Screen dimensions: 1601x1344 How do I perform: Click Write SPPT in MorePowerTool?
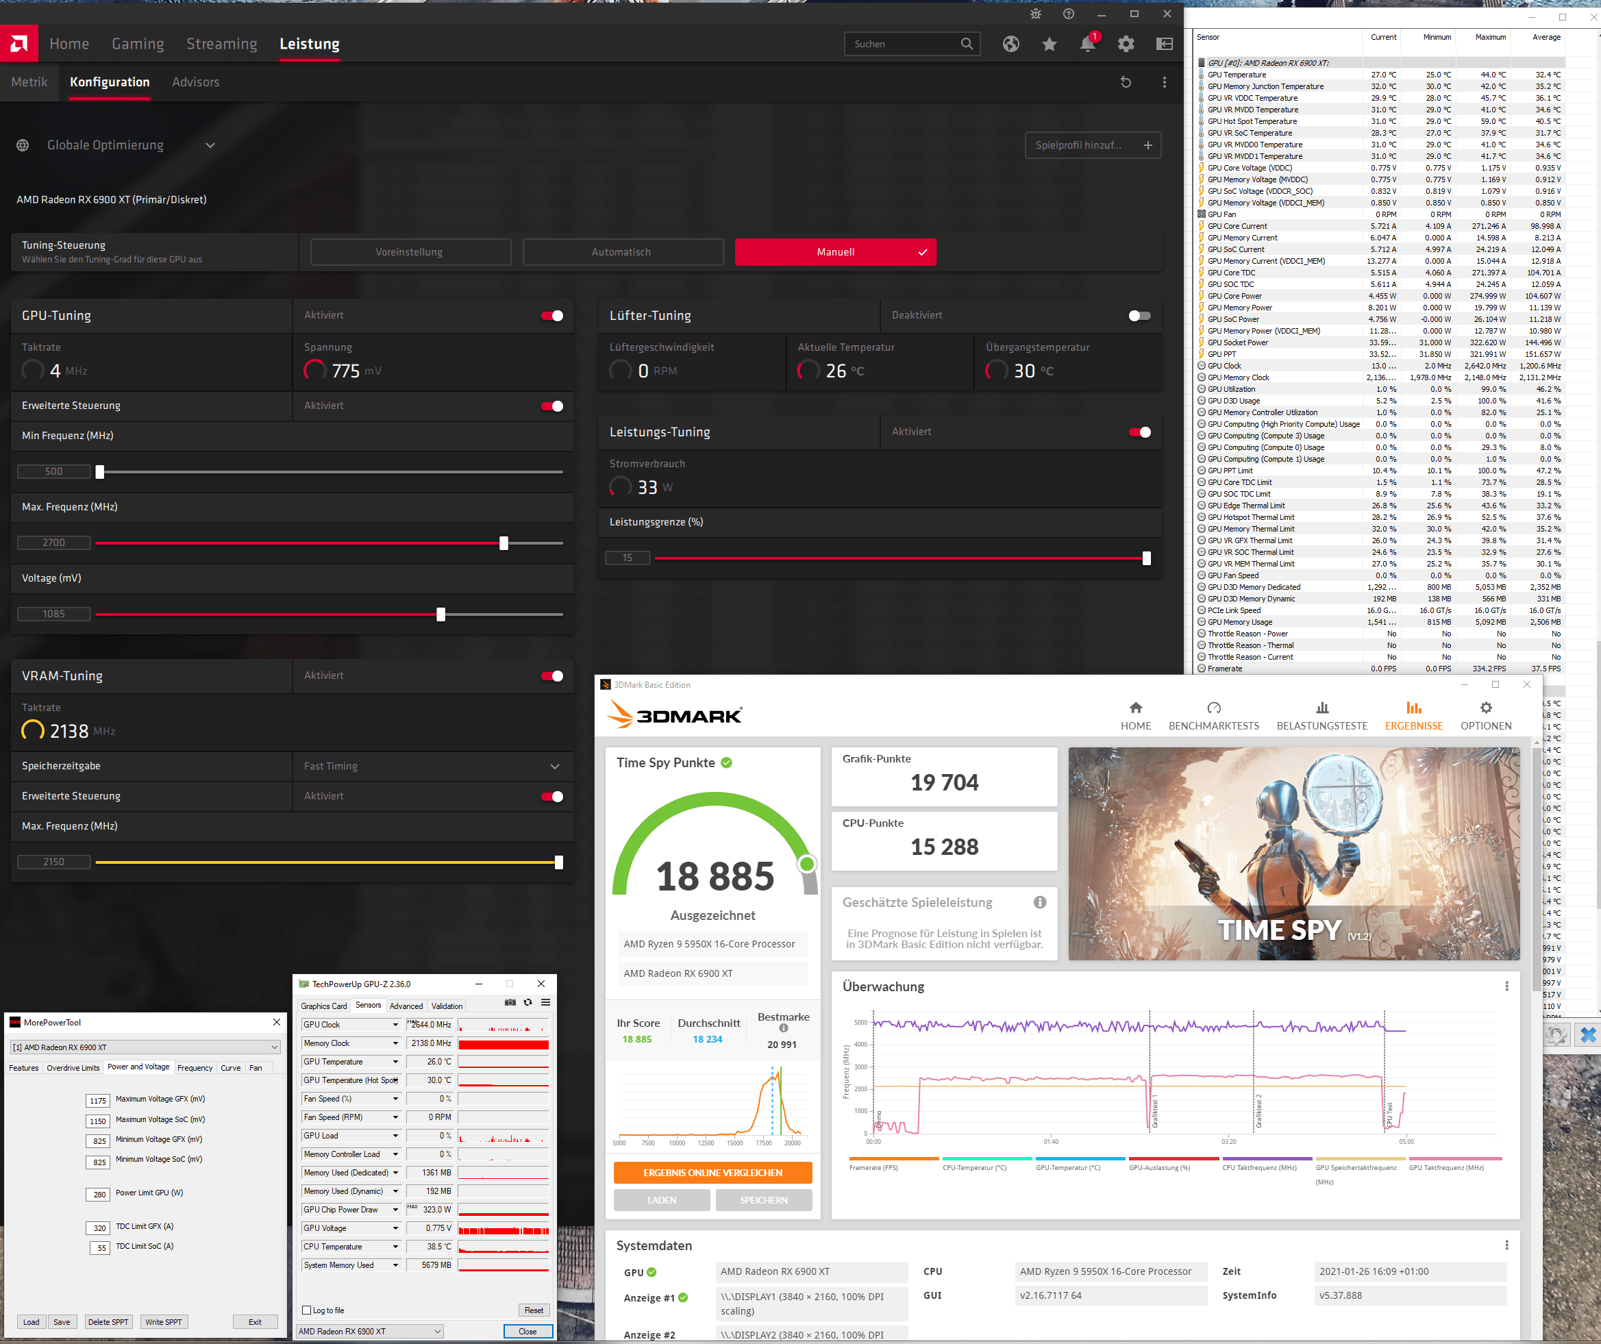pyautogui.click(x=164, y=1321)
